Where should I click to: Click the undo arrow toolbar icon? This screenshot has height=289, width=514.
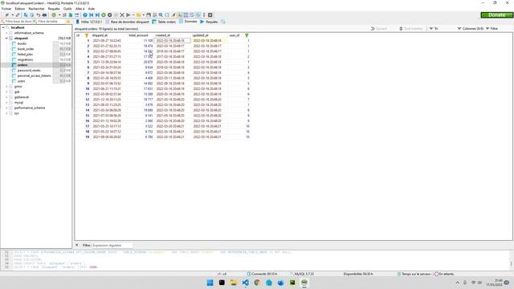(x=38, y=15)
